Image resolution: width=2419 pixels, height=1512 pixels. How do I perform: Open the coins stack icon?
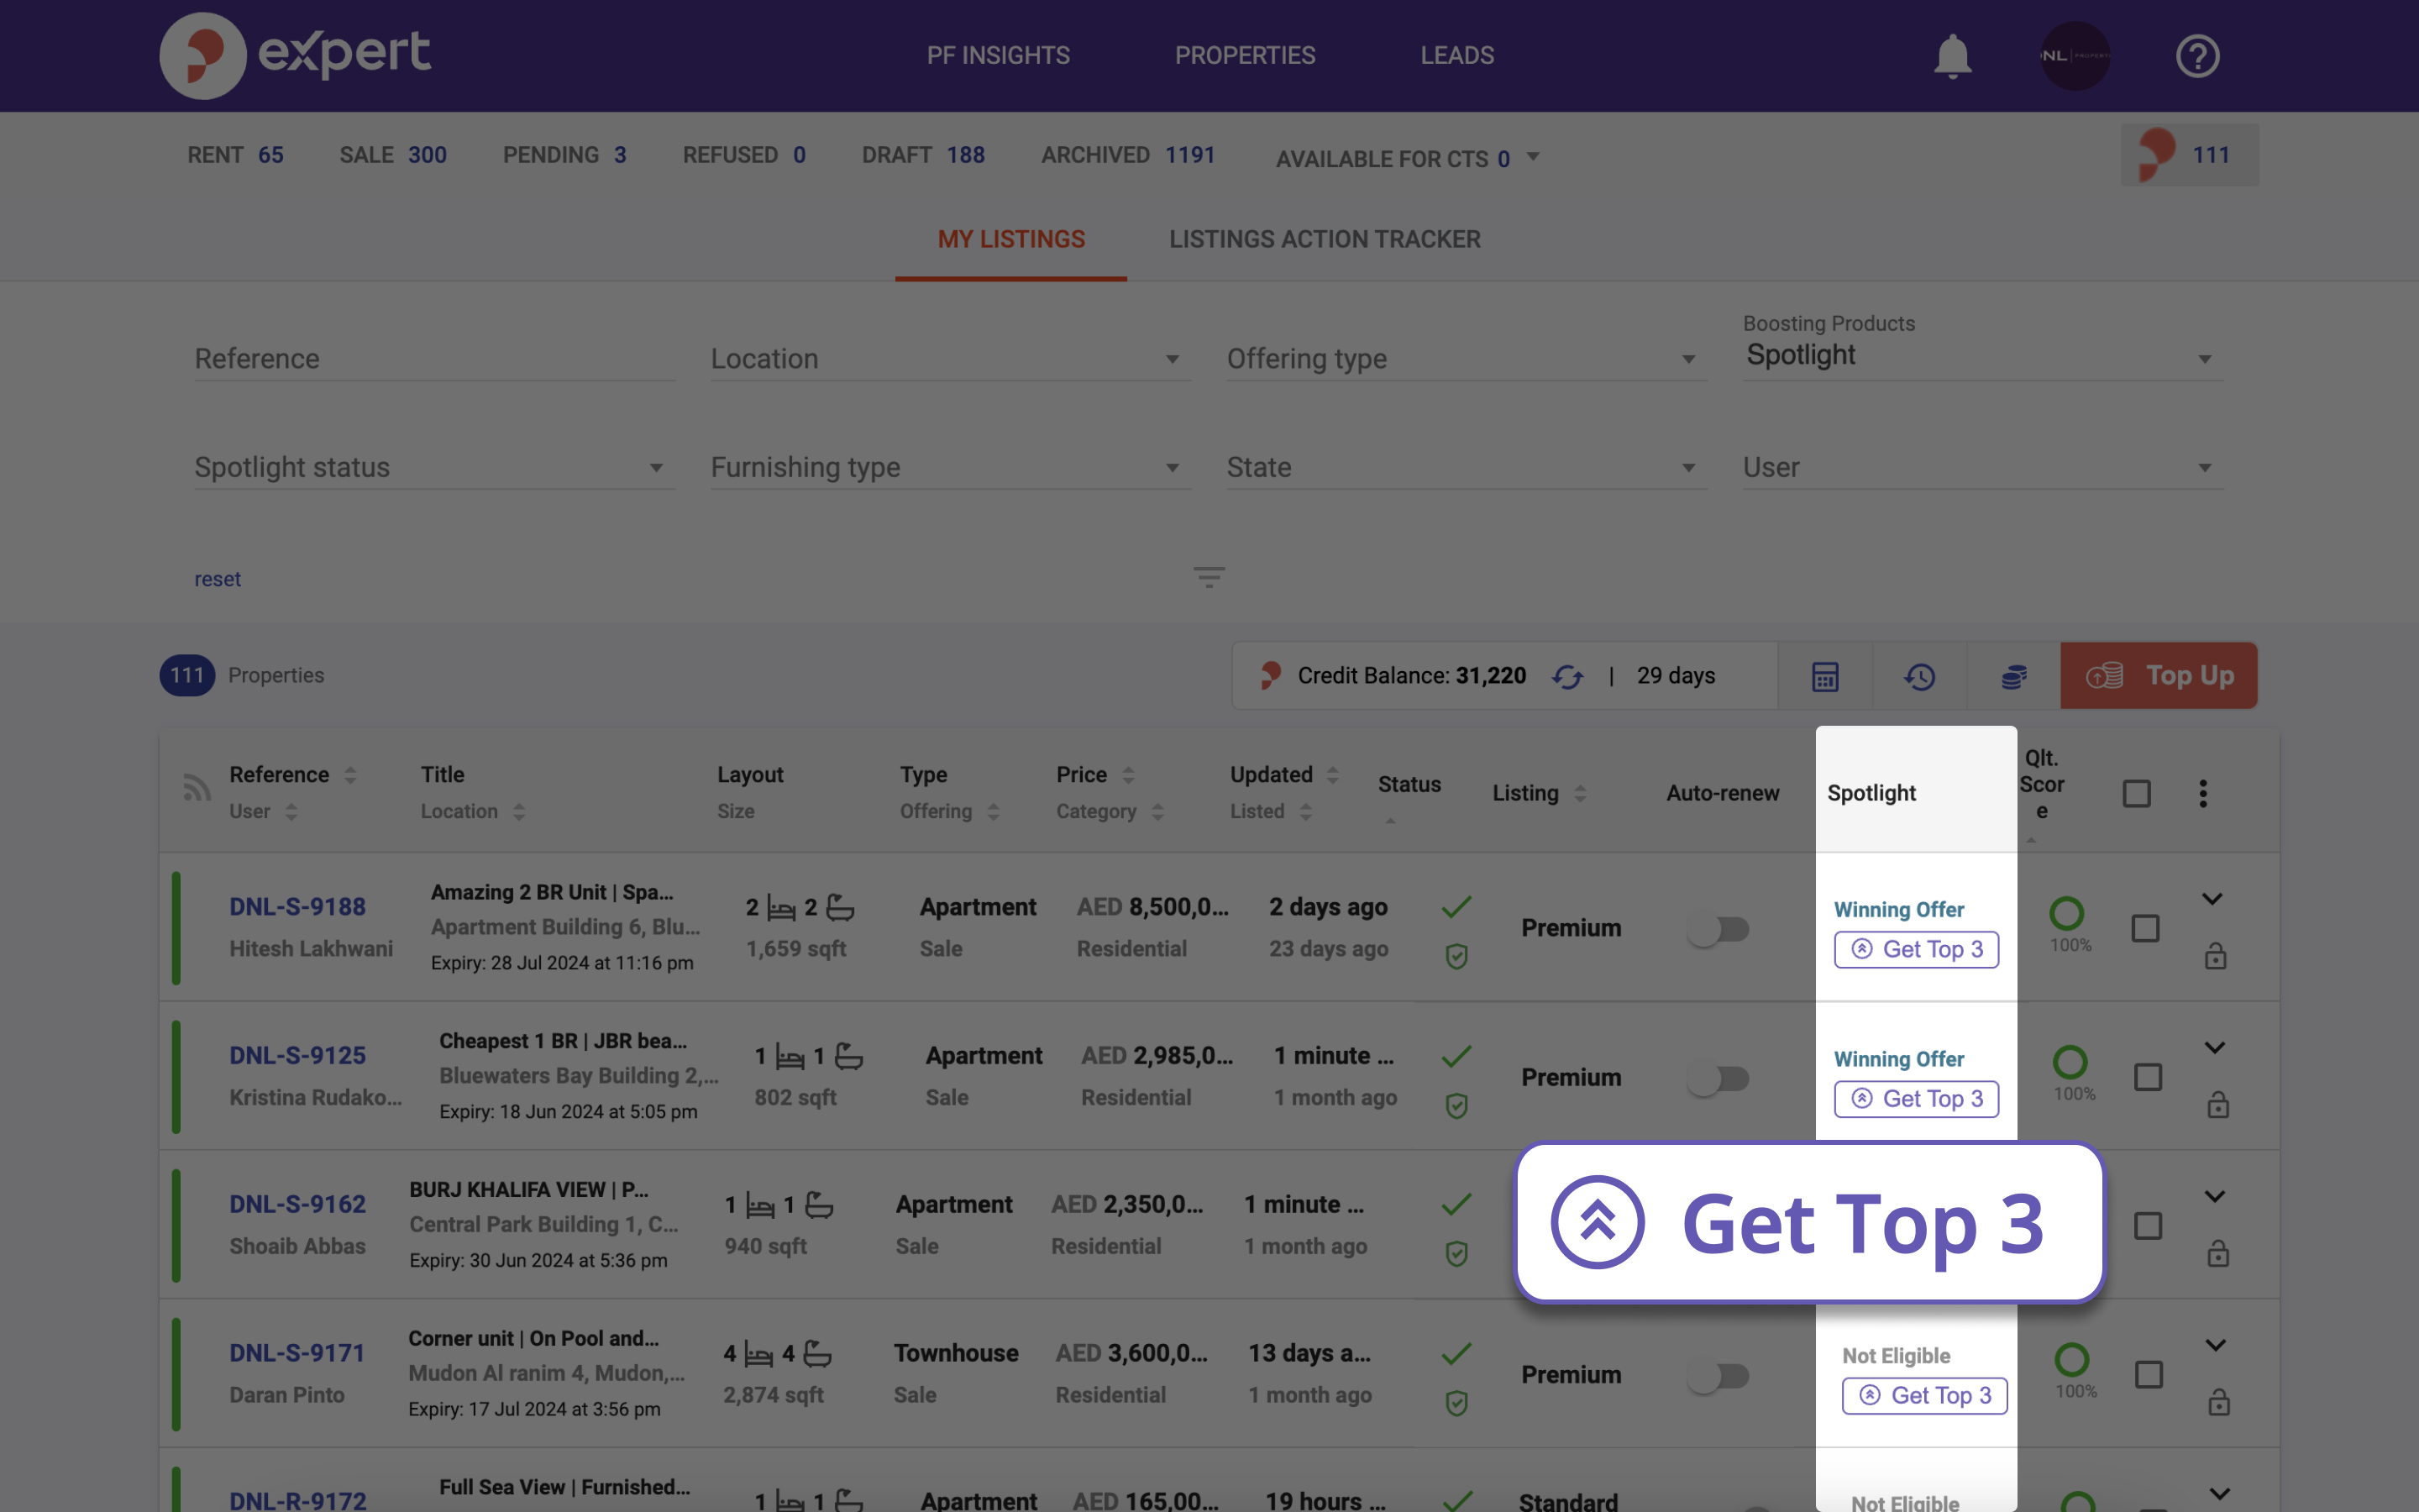click(x=2014, y=677)
